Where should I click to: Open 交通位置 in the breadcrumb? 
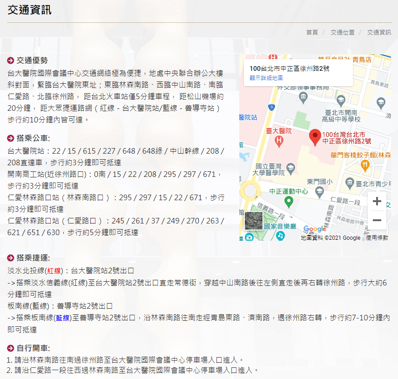pos(342,32)
